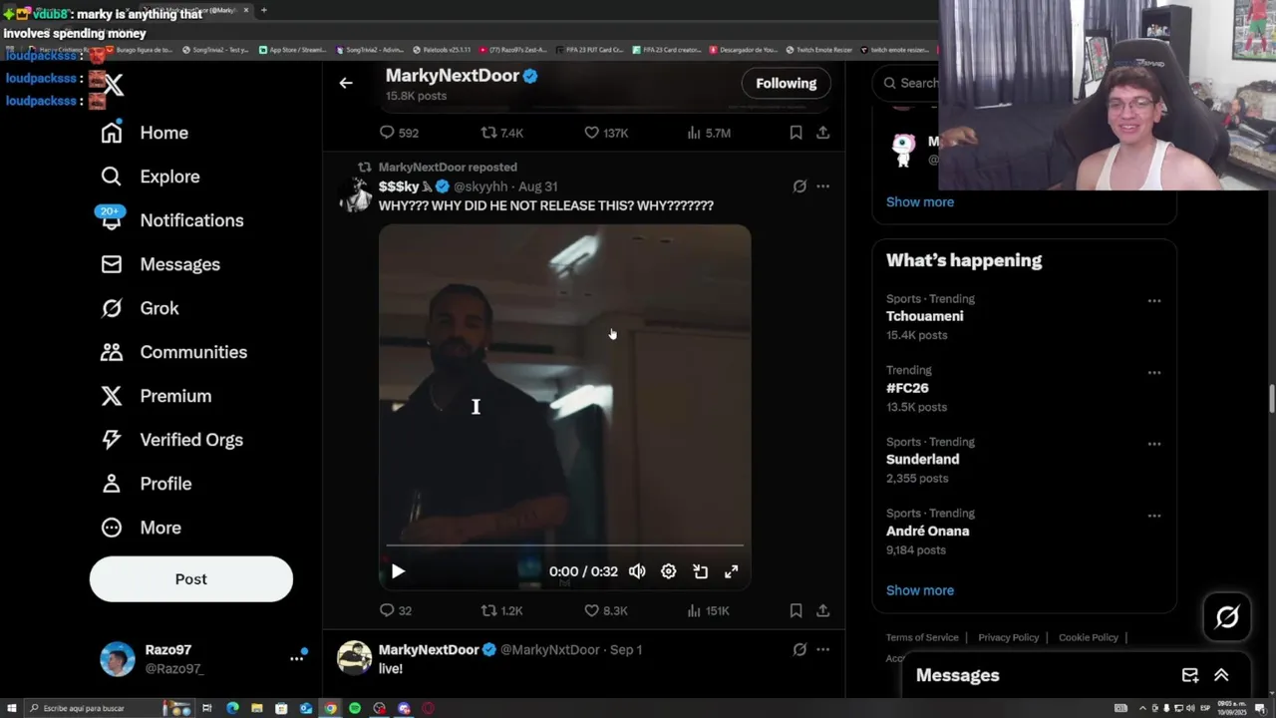Open the Privacy Policy link
The width and height of the screenshot is (1276, 718).
tap(1008, 637)
